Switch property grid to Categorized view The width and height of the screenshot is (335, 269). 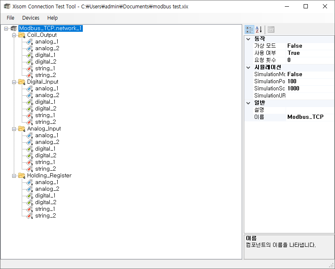249,29
